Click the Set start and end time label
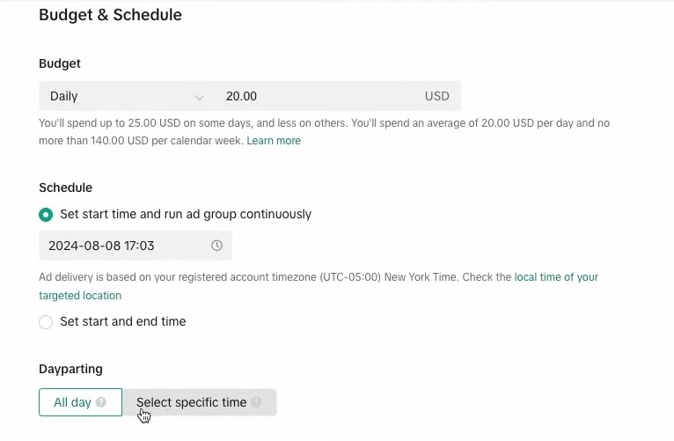The height and width of the screenshot is (441, 674). click(x=123, y=321)
